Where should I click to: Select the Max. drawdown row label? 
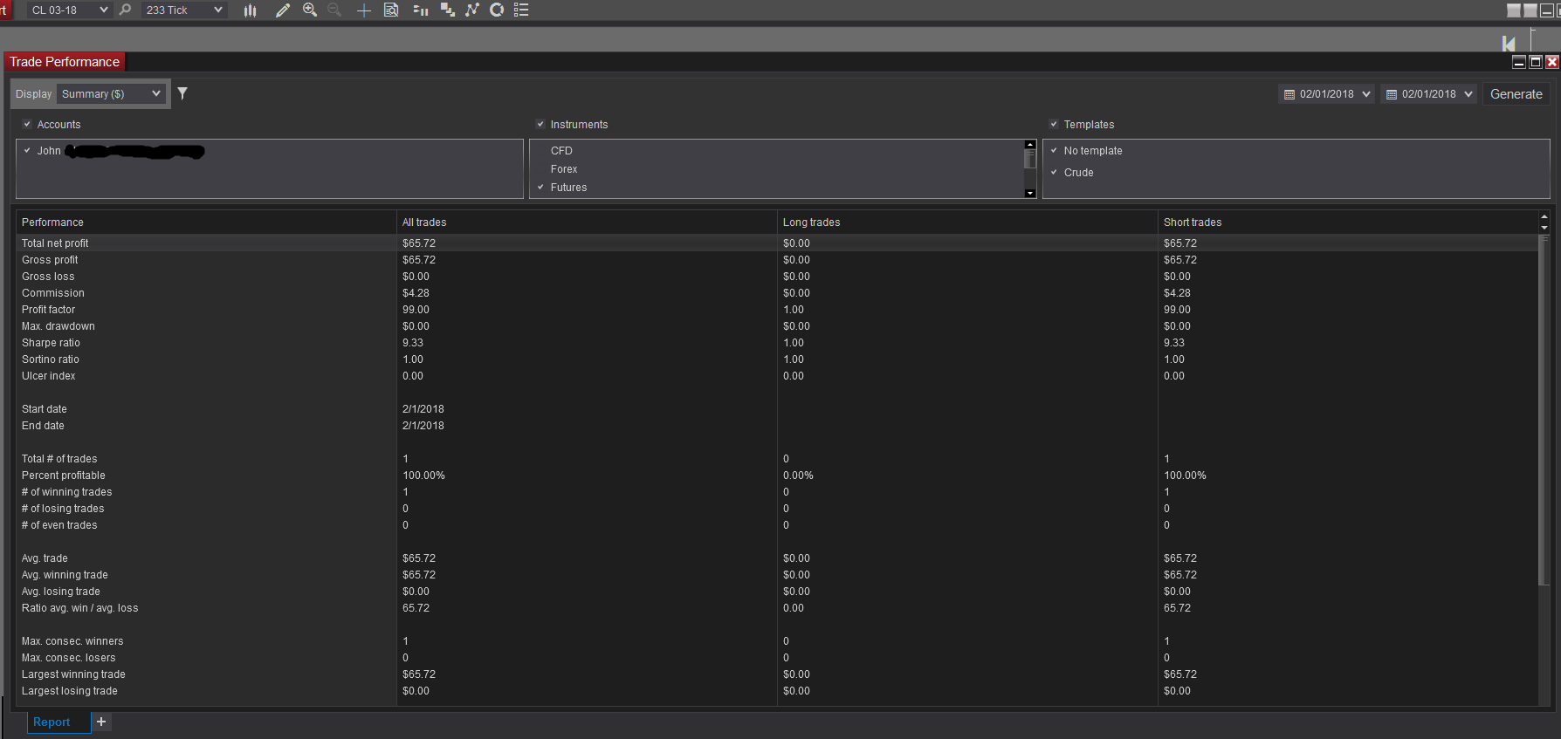point(58,326)
